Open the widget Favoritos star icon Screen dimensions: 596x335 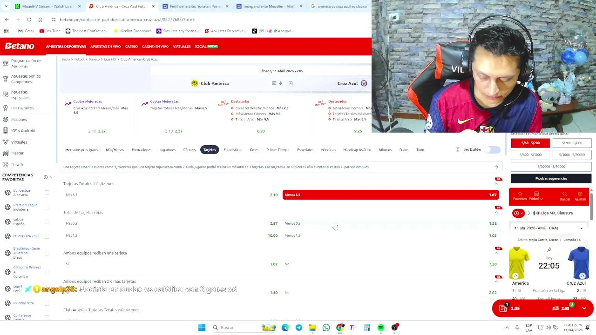520,194
